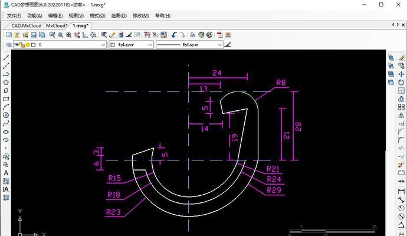Screen dimensions: 407x236
Task: Open the 文件(F) menu
Action: point(14,15)
